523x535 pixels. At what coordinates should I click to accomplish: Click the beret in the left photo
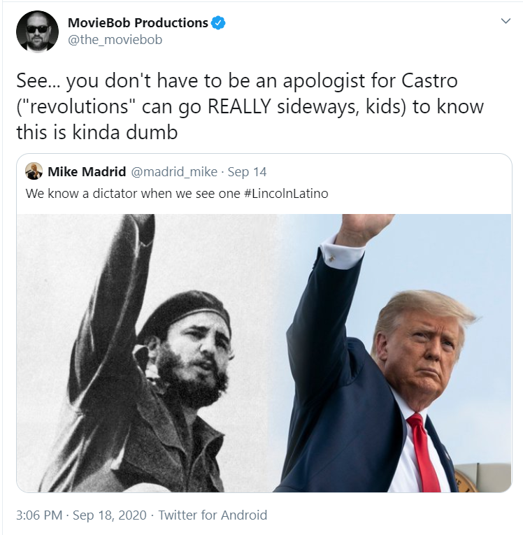point(184,313)
